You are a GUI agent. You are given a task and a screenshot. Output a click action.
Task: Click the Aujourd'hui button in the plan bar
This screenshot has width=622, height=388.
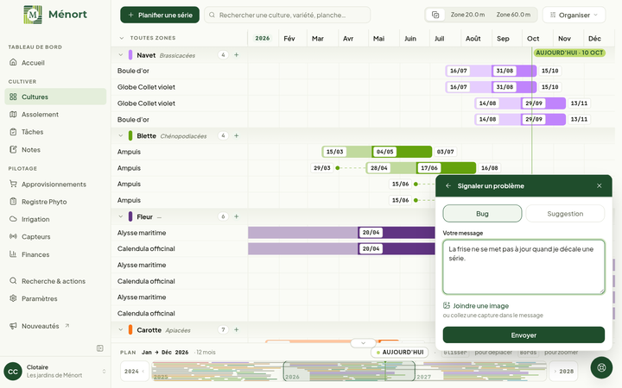[400, 352]
